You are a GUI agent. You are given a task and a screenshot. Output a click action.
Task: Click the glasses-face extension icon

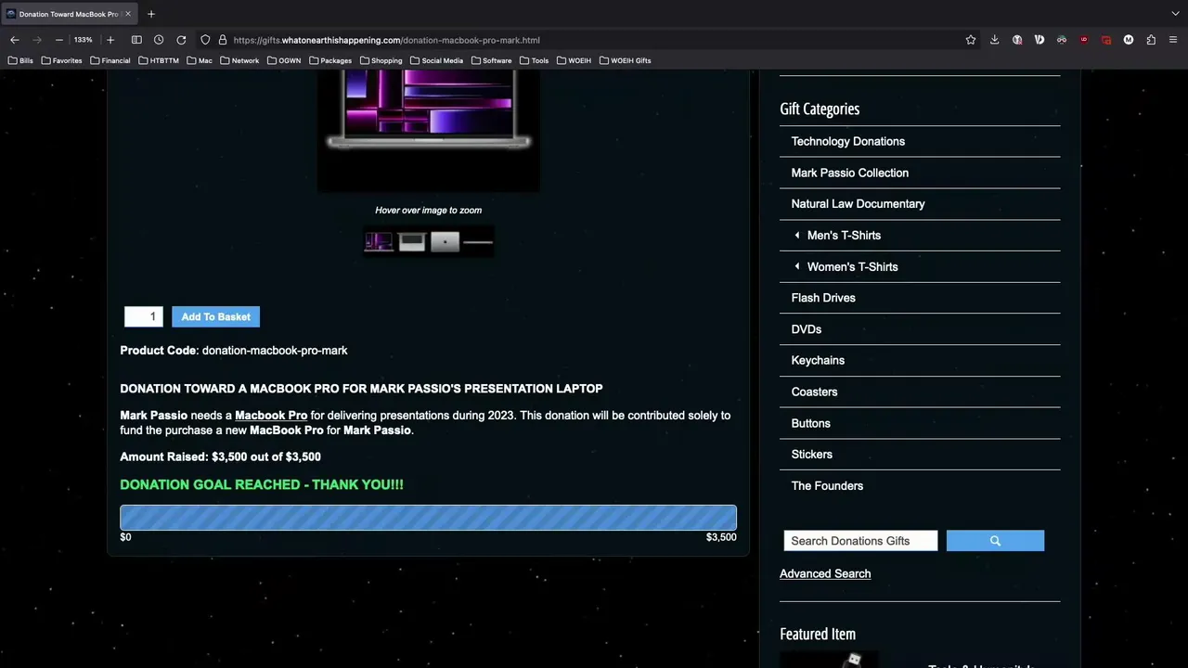tap(1062, 40)
